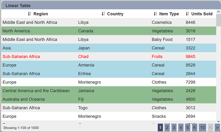Open page 6 of results
Screen dimensions: 221x132
click(x=194, y=127)
